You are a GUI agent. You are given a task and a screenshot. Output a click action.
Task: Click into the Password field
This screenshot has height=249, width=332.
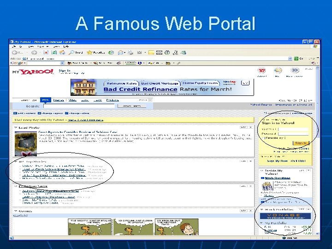(293, 134)
